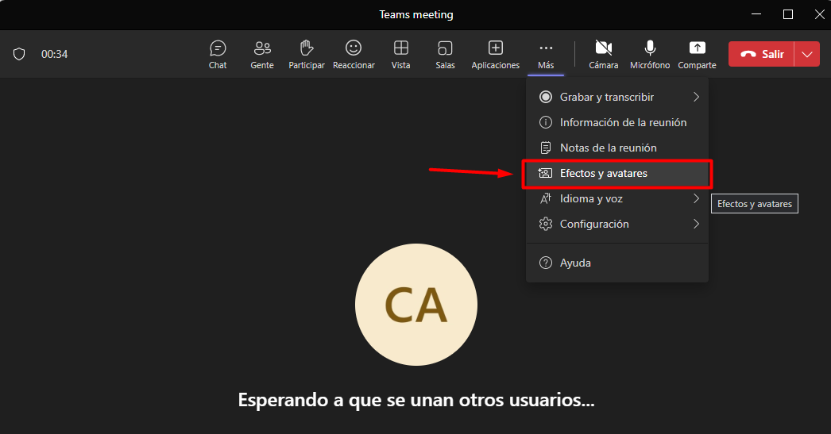The height and width of the screenshot is (434, 831).
Task: Close the Más options menu button
Action: point(546,55)
